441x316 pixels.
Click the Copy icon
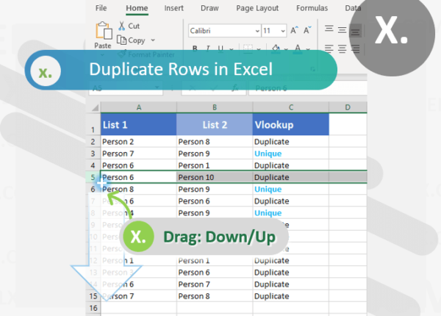122,40
